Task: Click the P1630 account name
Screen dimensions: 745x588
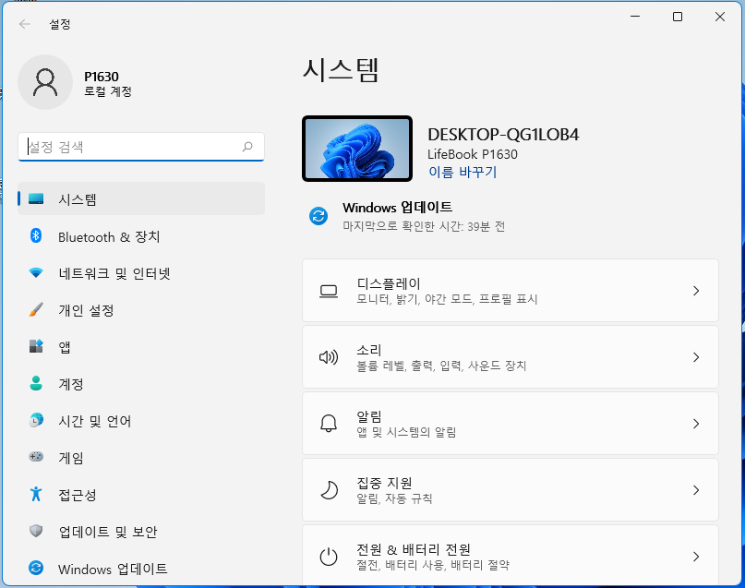Action: tap(102, 77)
